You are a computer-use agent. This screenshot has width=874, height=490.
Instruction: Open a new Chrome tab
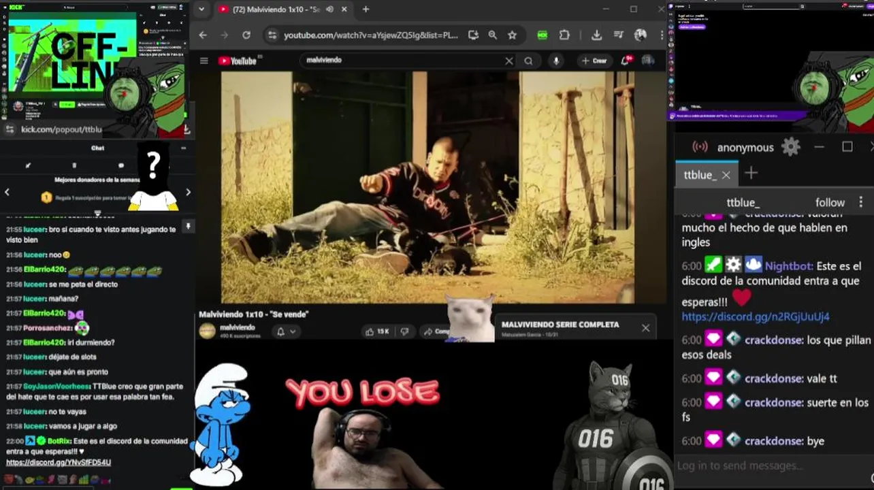click(x=366, y=10)
